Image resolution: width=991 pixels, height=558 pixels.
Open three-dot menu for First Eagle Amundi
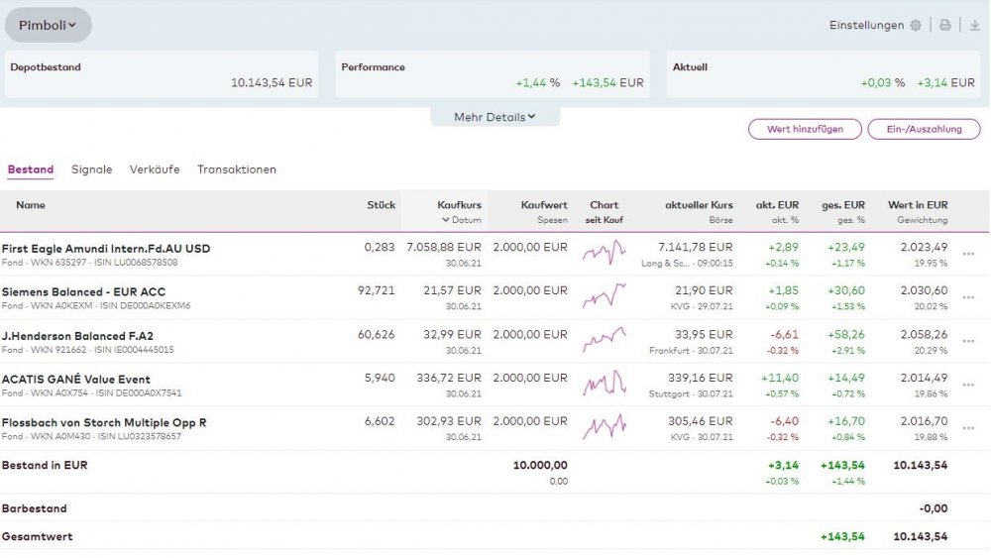(x=968, y=254)
